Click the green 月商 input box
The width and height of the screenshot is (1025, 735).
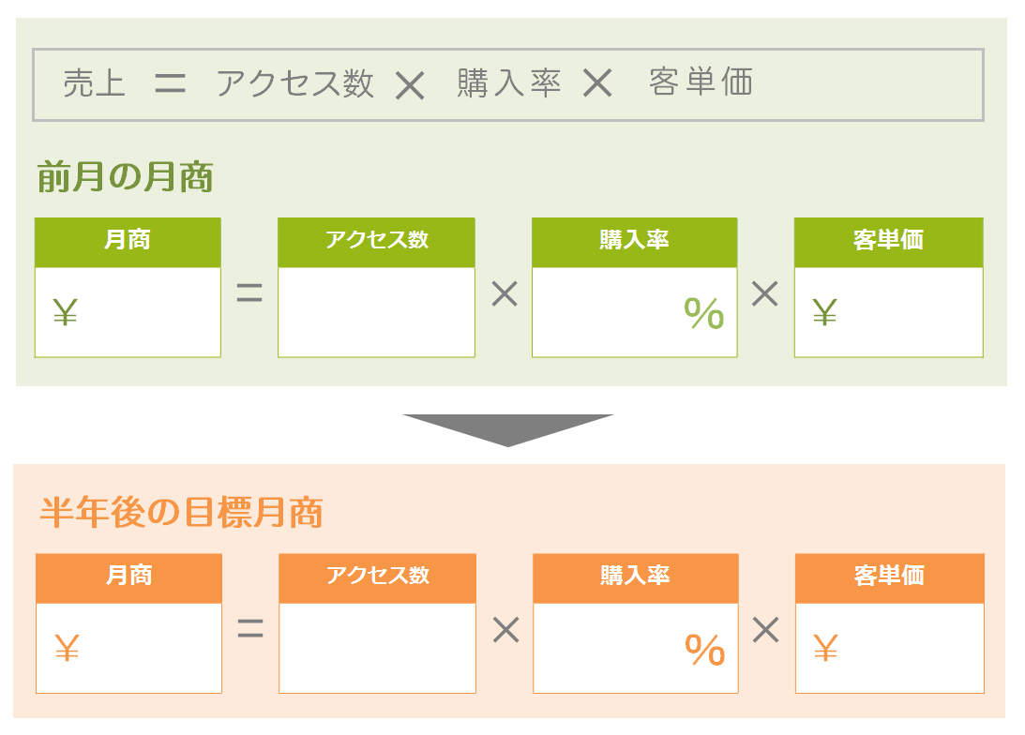[x=128, y=312]
